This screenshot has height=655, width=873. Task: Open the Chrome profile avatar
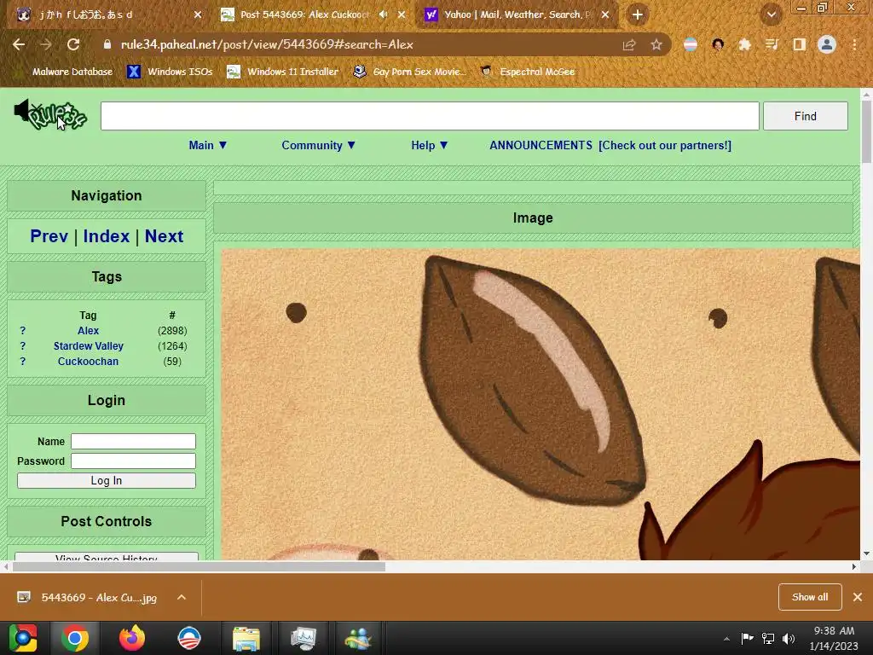827,44
